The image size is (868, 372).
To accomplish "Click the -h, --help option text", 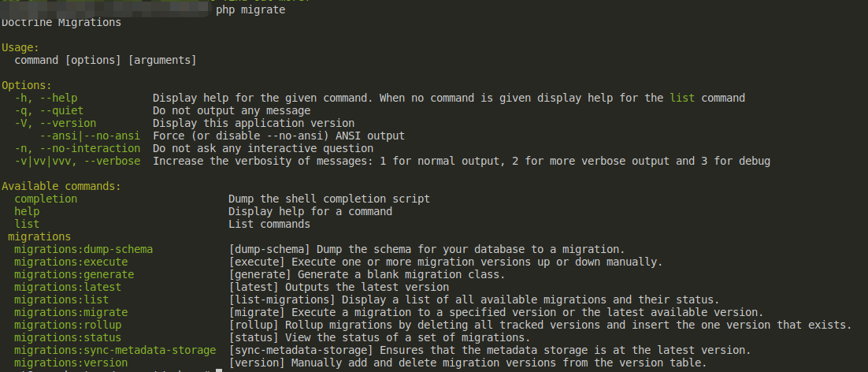I will 46,98.
